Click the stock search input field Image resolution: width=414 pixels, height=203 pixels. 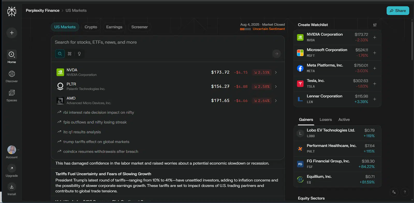tap(168, 42)
